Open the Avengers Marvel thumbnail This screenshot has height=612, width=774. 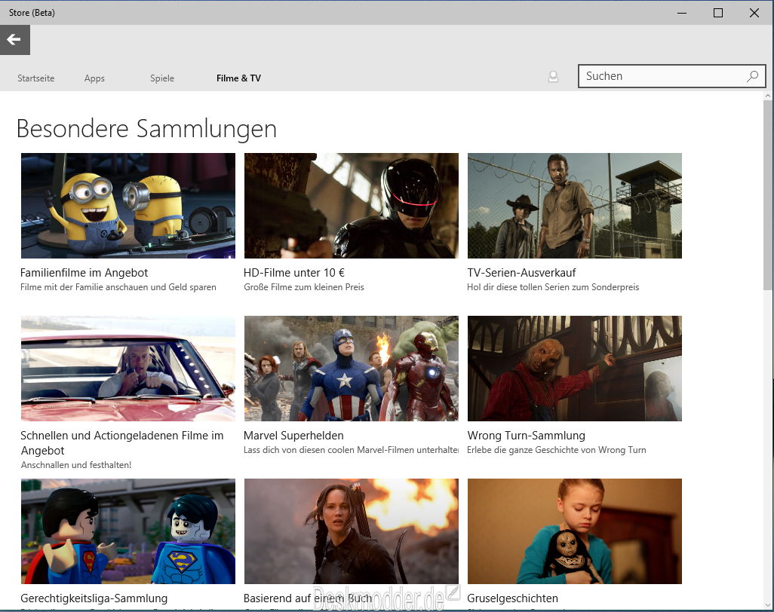(x=351, y=369)
